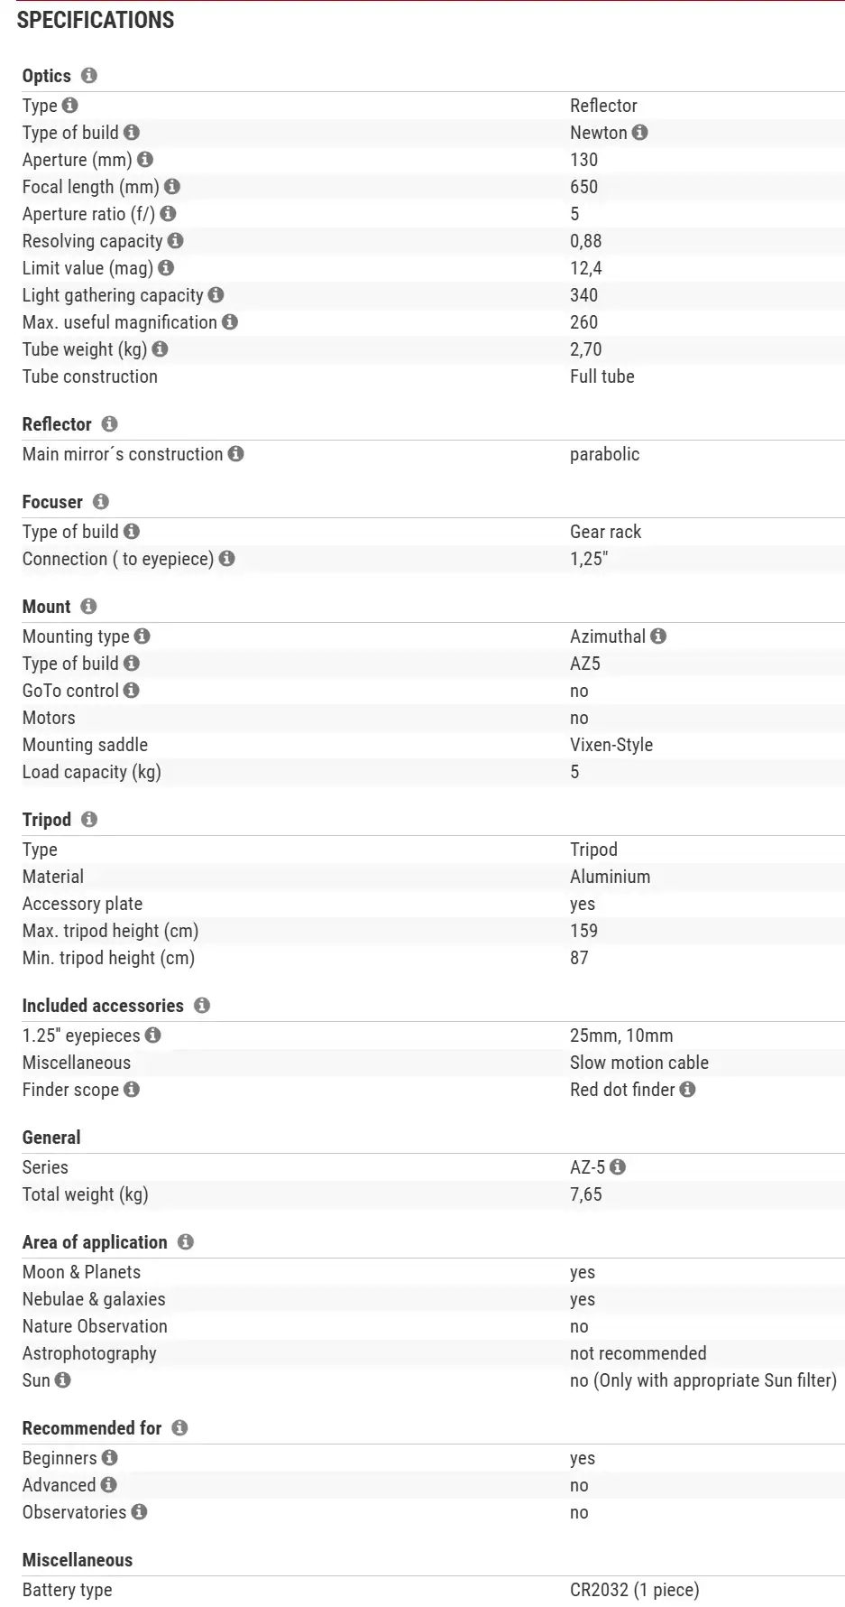This screenshot has width=845, height=1607.
Task: Click info icon beside Focal length (mm)
Action: tap(172, 187)
